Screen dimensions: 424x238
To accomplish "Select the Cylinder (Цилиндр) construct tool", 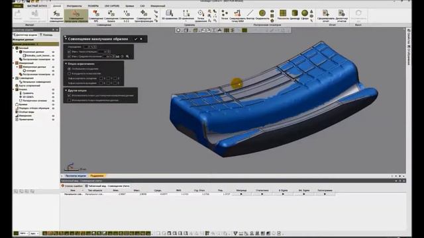I will 295,15.
